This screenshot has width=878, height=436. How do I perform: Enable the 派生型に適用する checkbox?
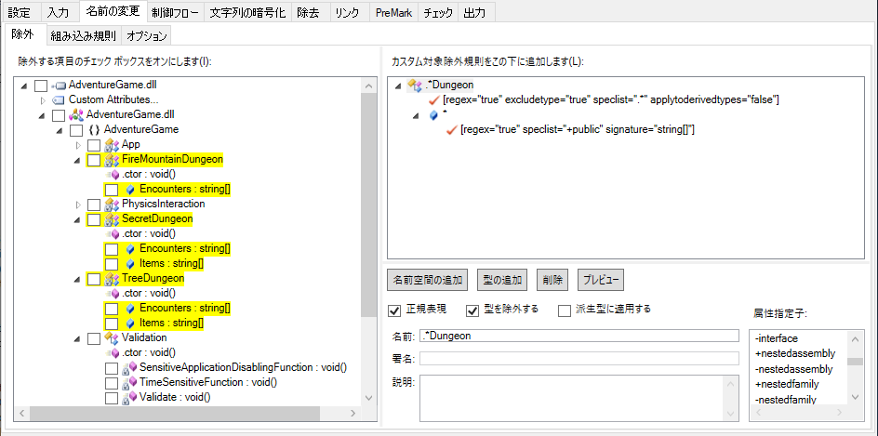[x=565, y=310]
